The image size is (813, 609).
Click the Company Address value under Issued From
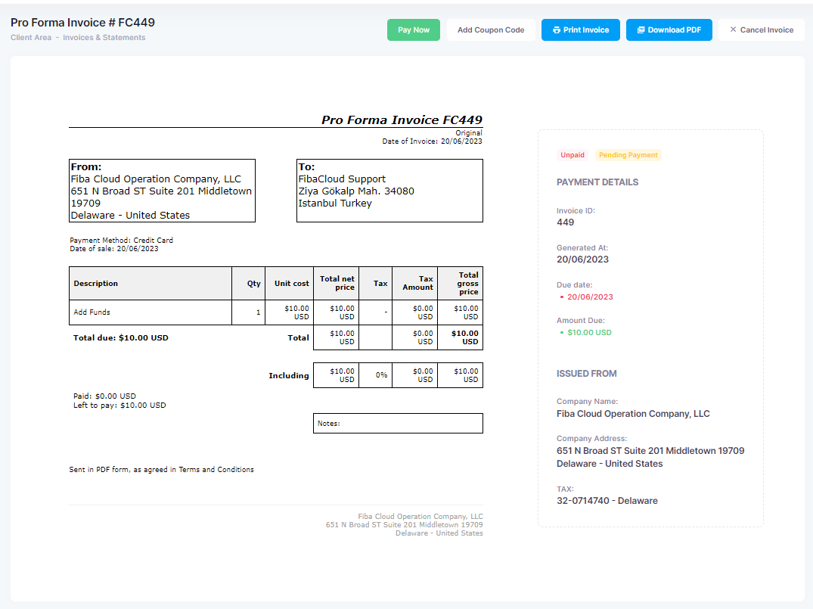pyautogui.click(x=650, y=457)
